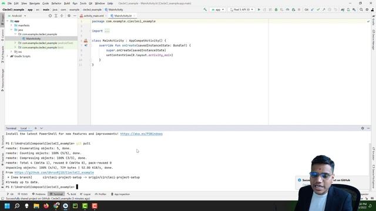Open the terminal tabs chevron dropdown

pyautogui.click(x=41, y=128)
